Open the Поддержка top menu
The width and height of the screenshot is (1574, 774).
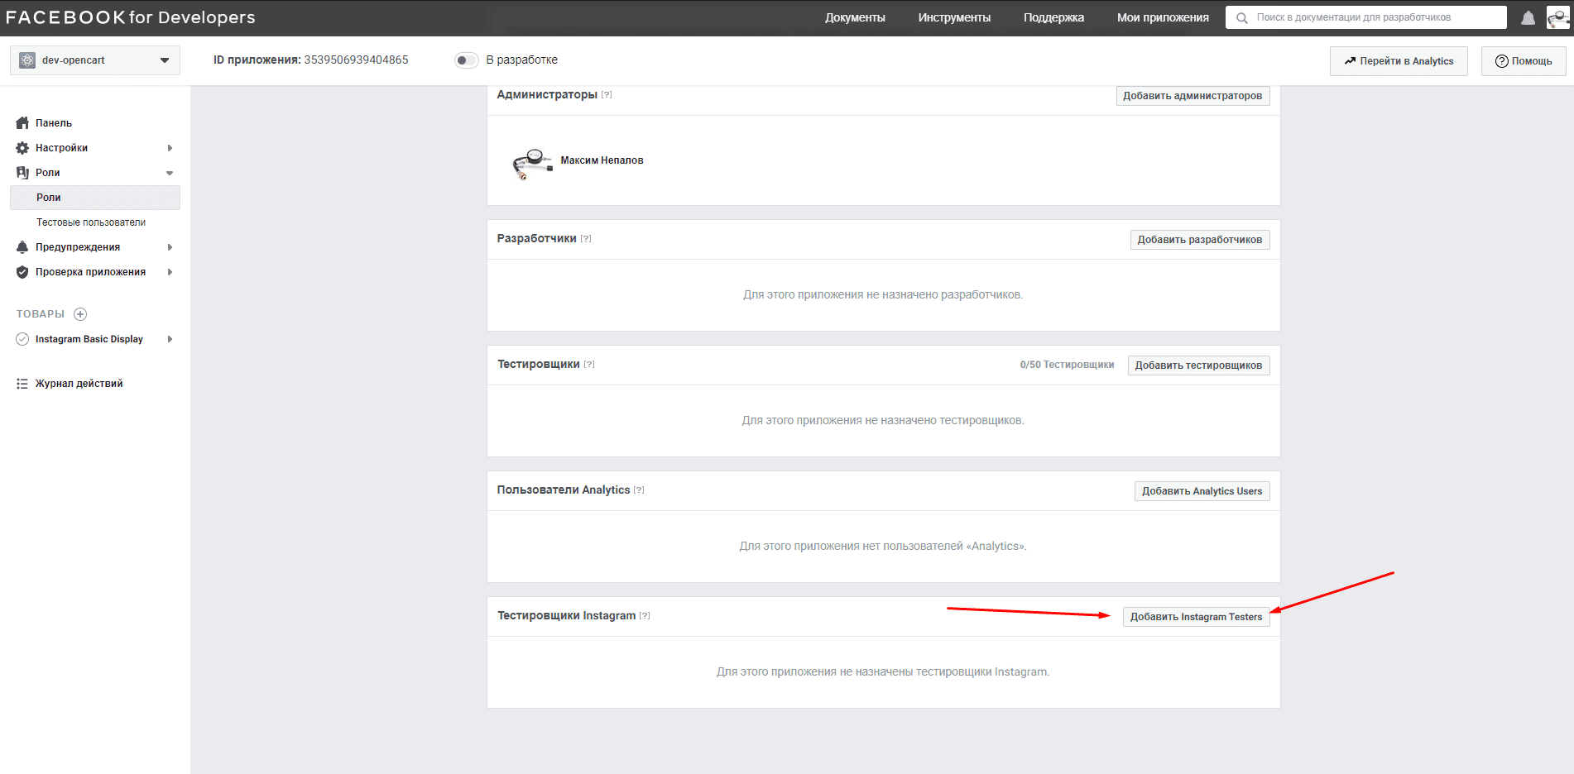[x=1053, y=17]
